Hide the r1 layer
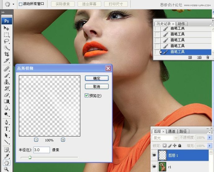This screenshot has width=214, height=172. point(154,166)
